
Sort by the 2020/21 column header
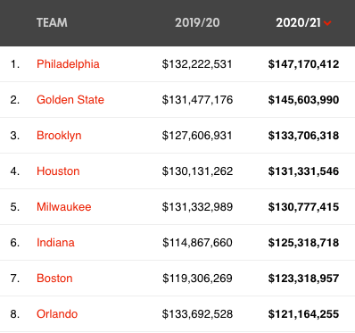[298, 22]
